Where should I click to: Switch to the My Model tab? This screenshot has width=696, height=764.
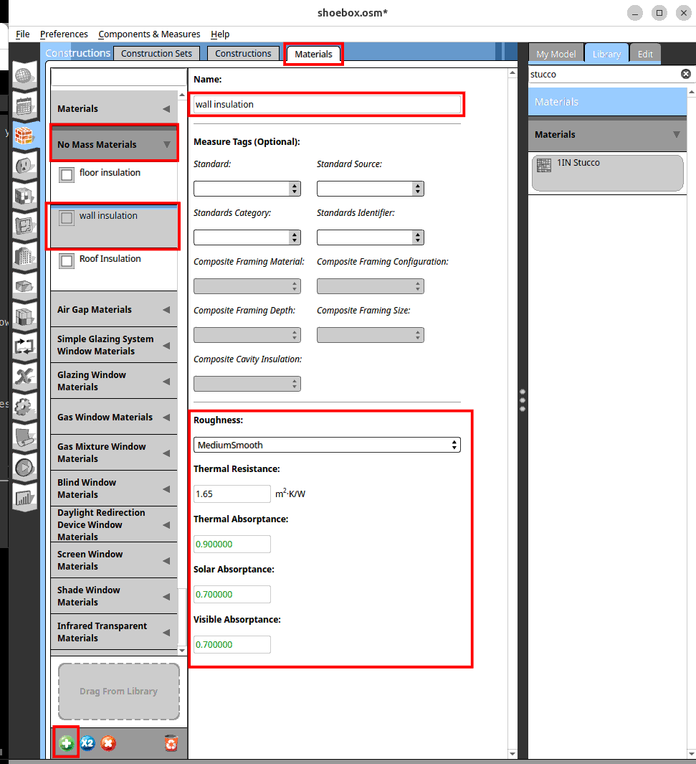(x=556, y=54)
